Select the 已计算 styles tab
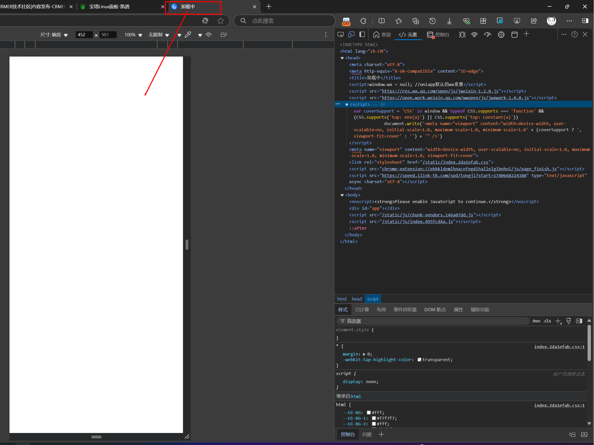594x445 pixels. tap(362, 310)
